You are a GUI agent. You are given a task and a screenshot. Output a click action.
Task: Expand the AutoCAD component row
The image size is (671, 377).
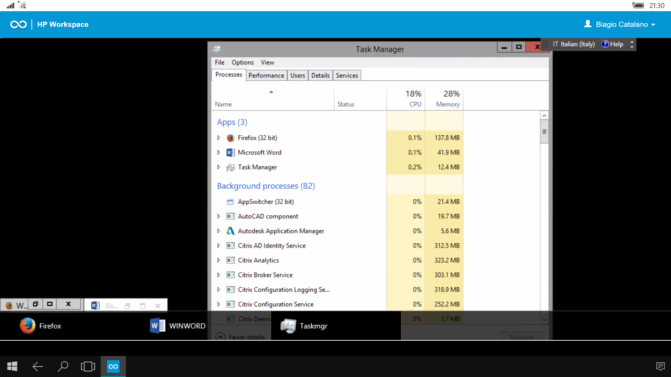[x=219, y=216]
